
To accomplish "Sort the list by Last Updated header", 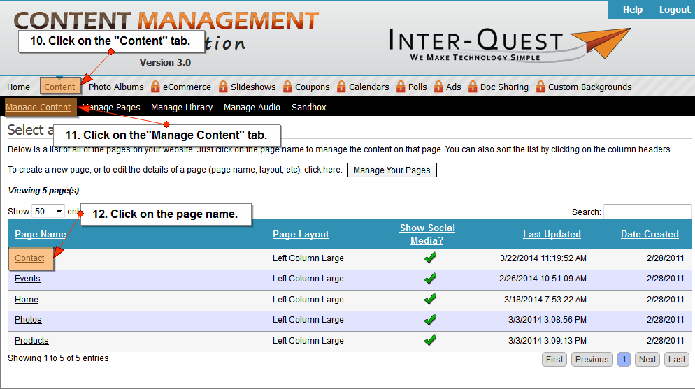I will [552, 235].
